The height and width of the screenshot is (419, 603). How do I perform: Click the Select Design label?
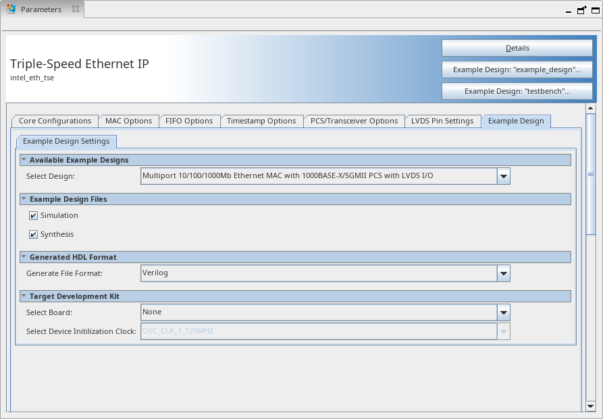[x=51, y=177]
